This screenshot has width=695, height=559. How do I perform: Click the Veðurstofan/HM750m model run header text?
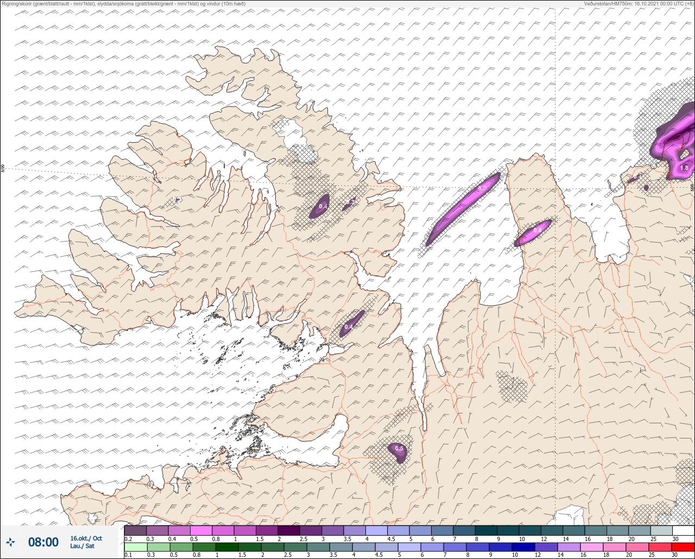click(x=639, y=3)
